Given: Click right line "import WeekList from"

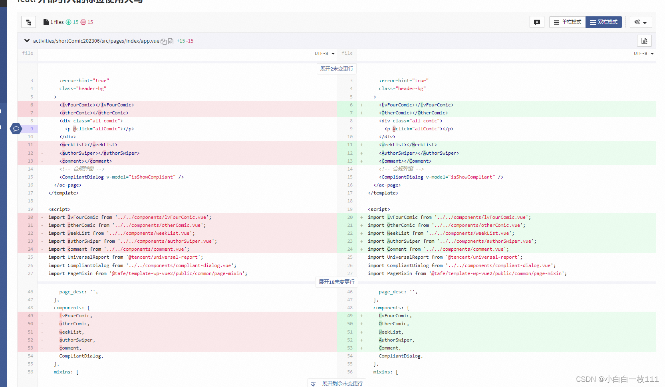Looking at the screenshot, I should coord(441,233).
